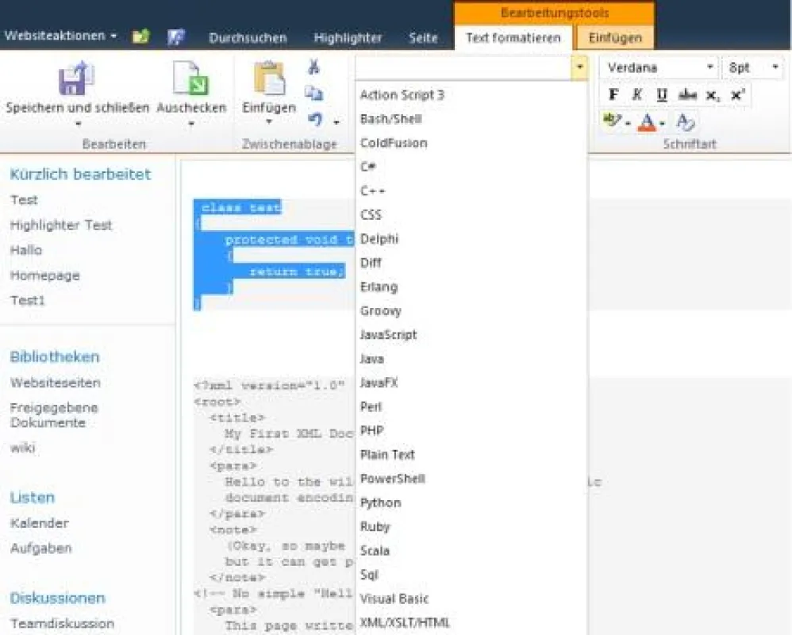Image resolution: width=792 pixels, height=635 pixels.
Task: Click the copy icon below scissors
Action: point(313,93)
